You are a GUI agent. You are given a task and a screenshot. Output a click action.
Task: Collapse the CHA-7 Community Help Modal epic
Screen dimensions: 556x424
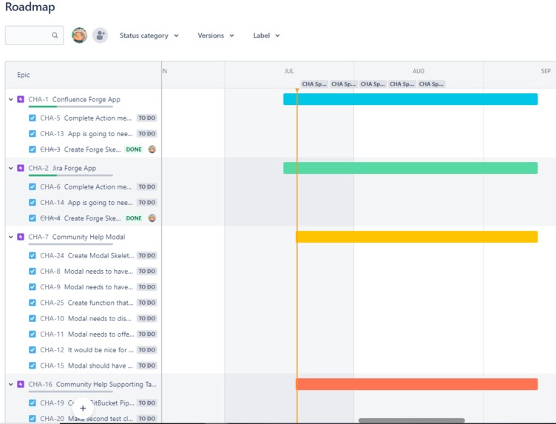[10, 237]
